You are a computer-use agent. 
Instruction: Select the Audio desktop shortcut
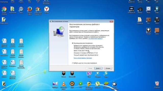click(x=12, y=1)
